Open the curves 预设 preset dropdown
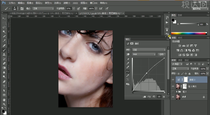Viewport: 210px width, 115px height. (x=149, y=50)
